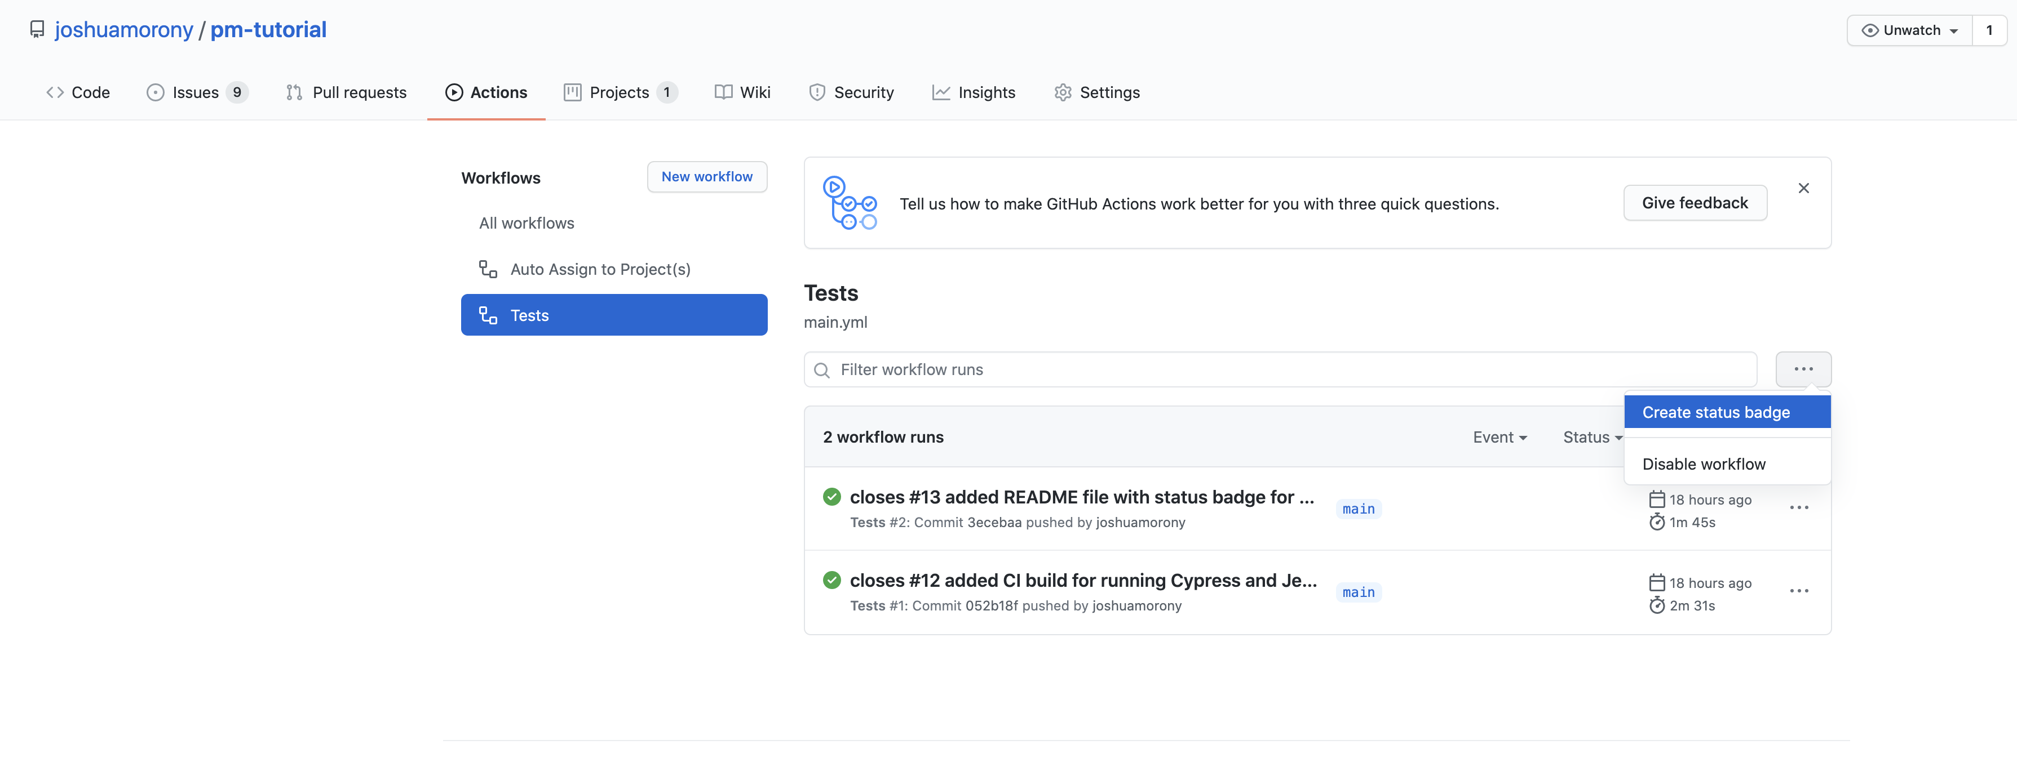Choose Disable workflow from menu
Viewport: 2017px width, 758px height.
[x=1727, y=464]
